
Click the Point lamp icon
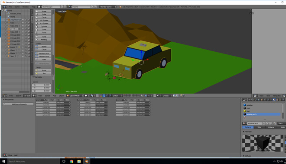click(37, 70)
